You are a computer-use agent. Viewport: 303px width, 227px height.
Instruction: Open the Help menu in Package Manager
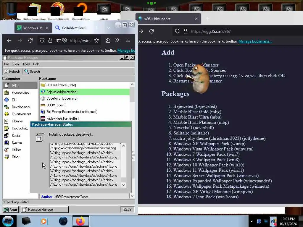click(36, 64)
